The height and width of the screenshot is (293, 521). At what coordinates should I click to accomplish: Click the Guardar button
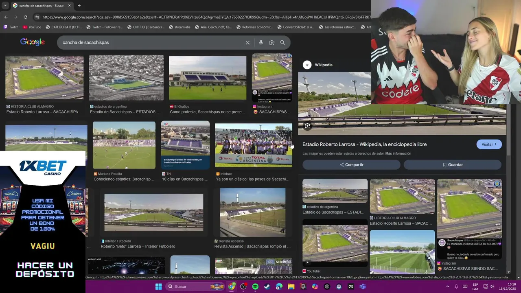(x=452, y=165)
